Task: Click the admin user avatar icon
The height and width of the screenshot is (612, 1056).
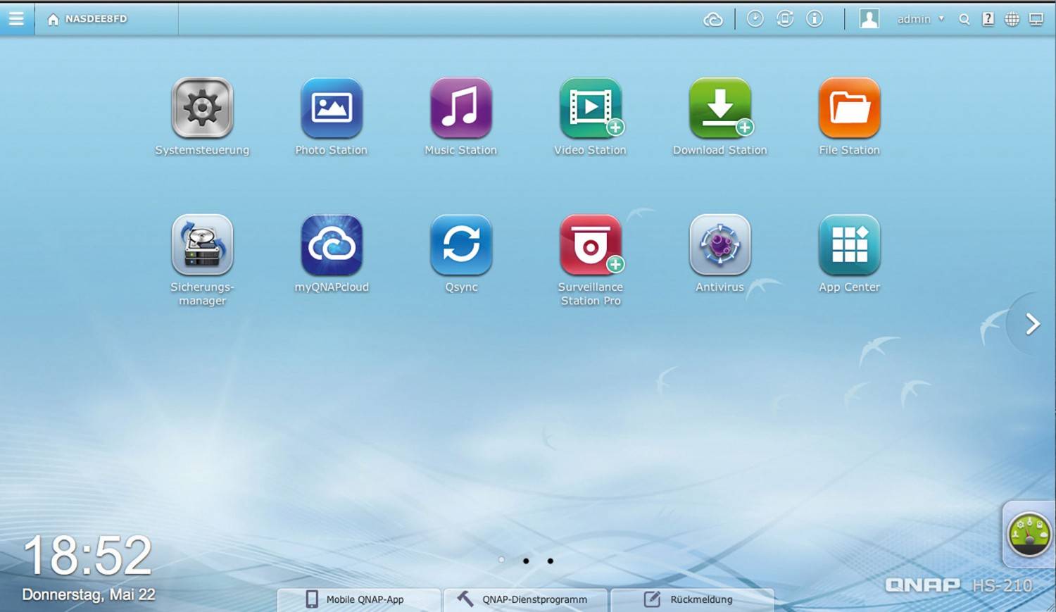Action: pyautogui.click(x=869, y=19)
